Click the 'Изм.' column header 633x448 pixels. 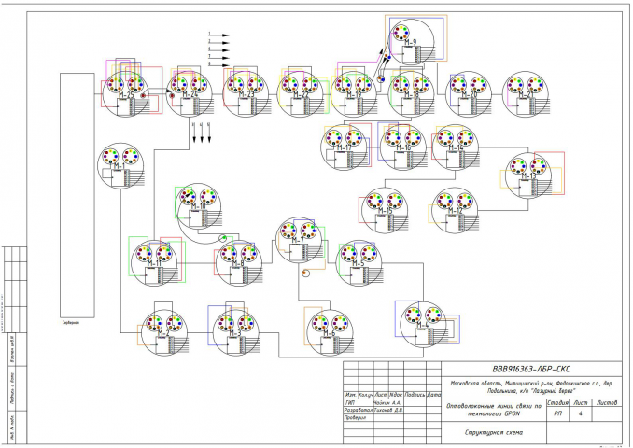[x=350, y=395]
